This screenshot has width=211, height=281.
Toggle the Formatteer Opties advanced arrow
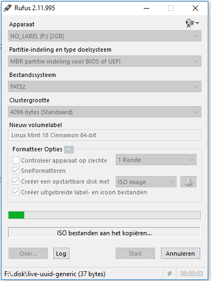69,150
